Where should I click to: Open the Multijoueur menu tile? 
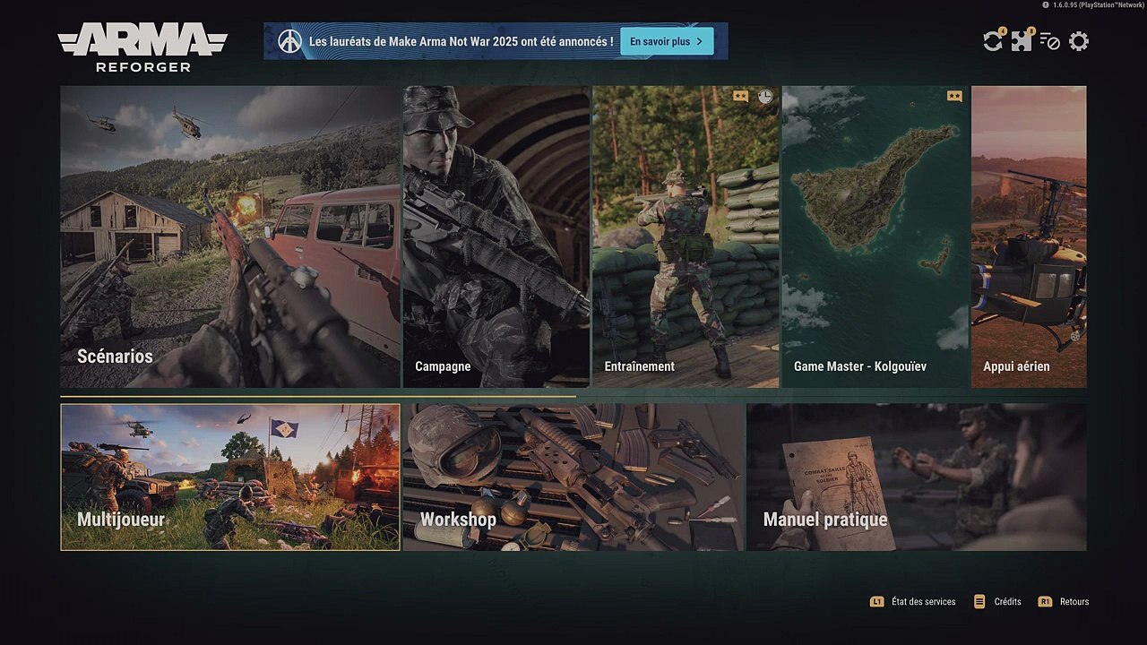230,477
